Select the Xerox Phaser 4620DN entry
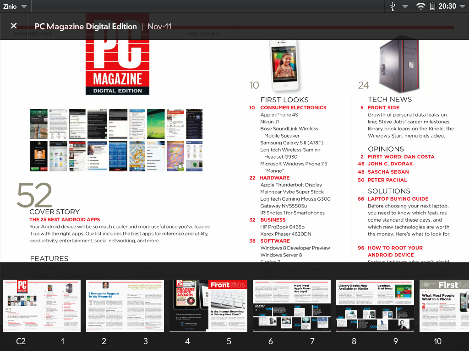Screen dimensions: 469x351 [x=286, y=234]
